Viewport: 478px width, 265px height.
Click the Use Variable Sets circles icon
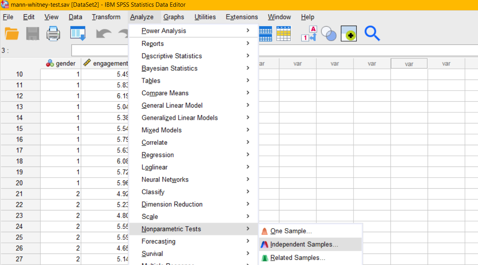[x=329, y=34]
